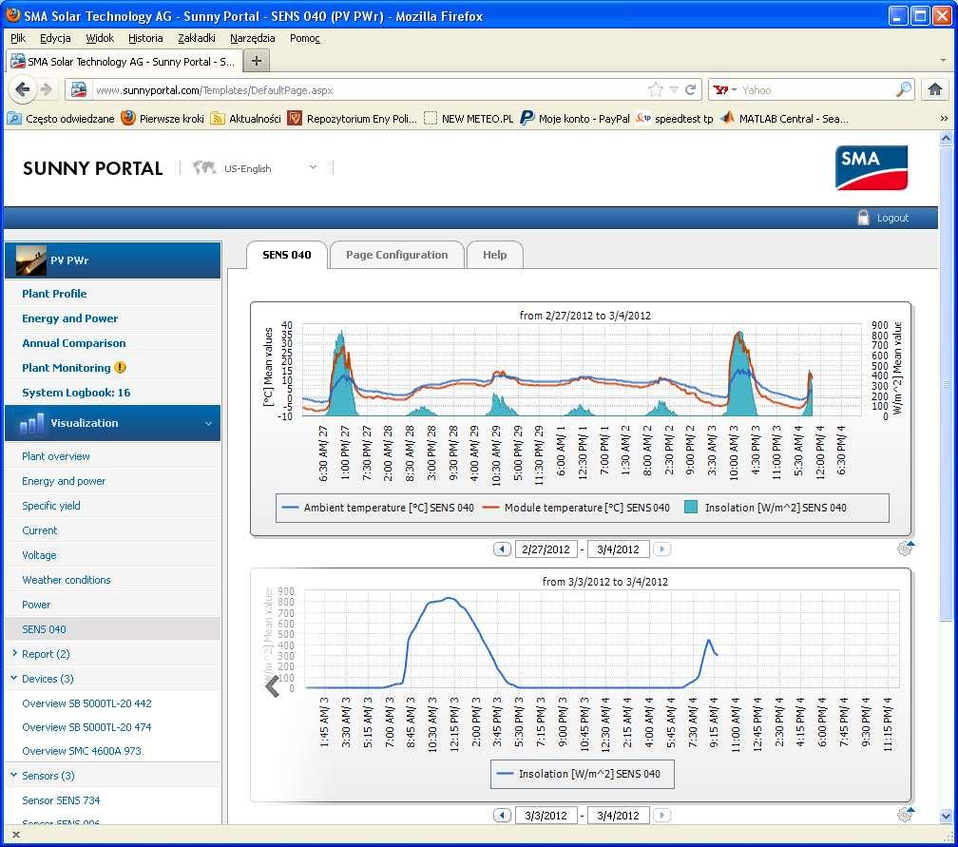Open the Weather conditions visualization page

click(67, 580)
